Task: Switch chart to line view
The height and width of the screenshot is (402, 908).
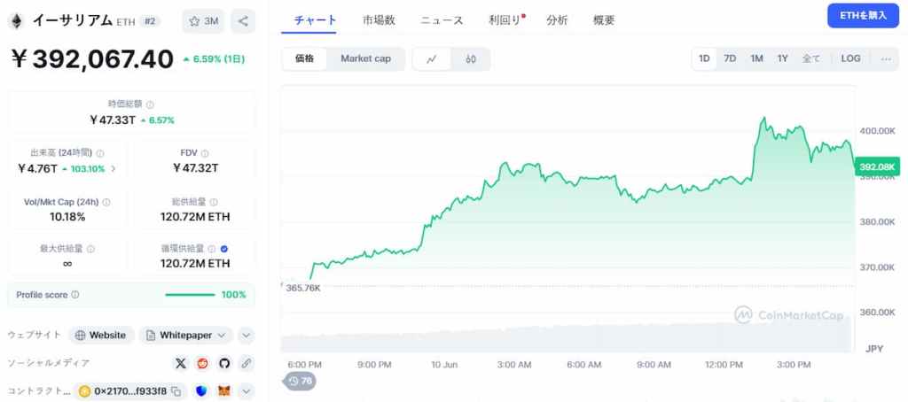Action: (432, 59)
